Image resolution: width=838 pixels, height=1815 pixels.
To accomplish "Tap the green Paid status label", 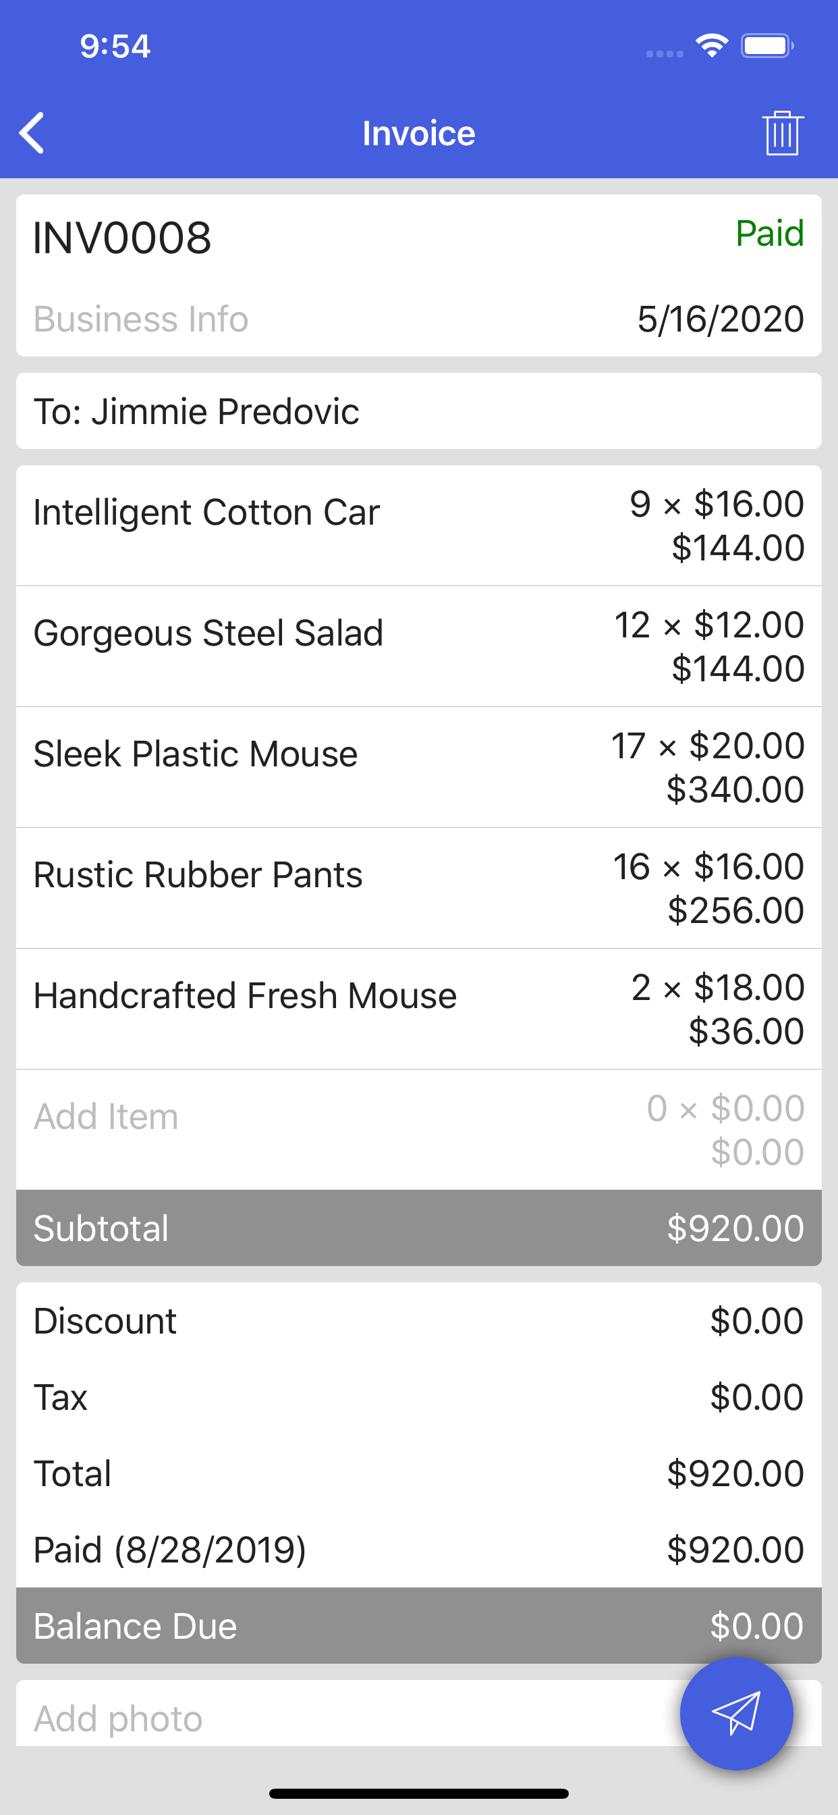I will (769, 233).
